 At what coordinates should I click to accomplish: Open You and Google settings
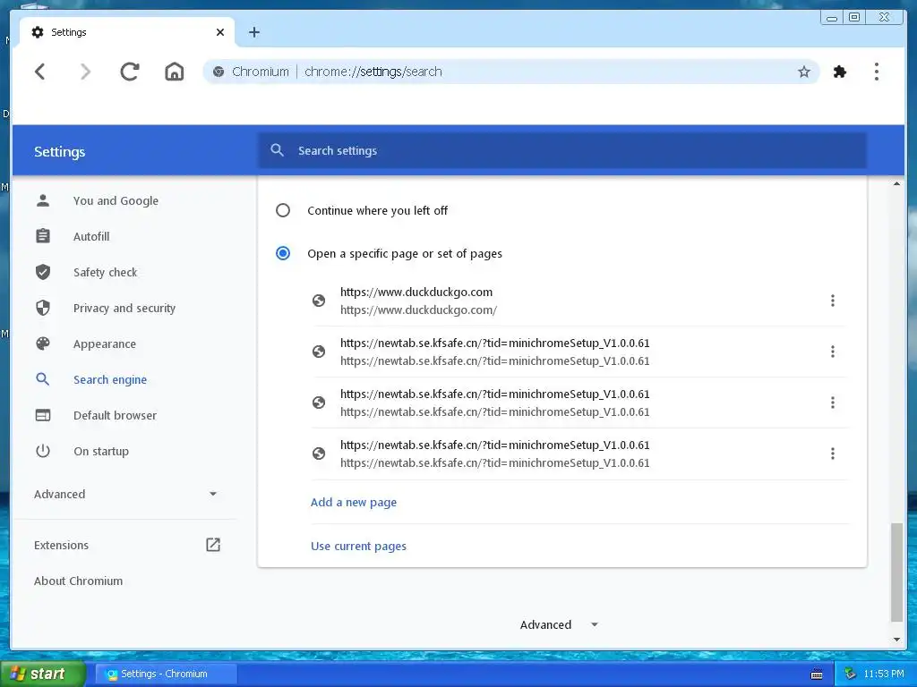(x=116, y=200)
